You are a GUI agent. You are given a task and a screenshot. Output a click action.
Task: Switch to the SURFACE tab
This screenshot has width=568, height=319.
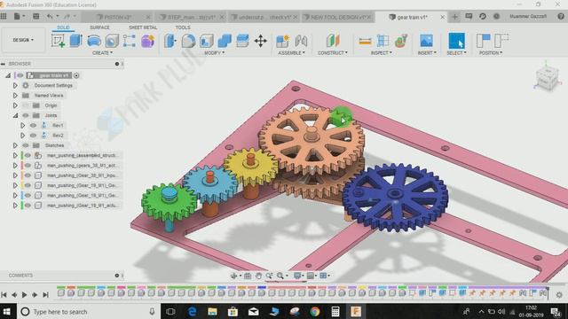(x=99, y=27)
